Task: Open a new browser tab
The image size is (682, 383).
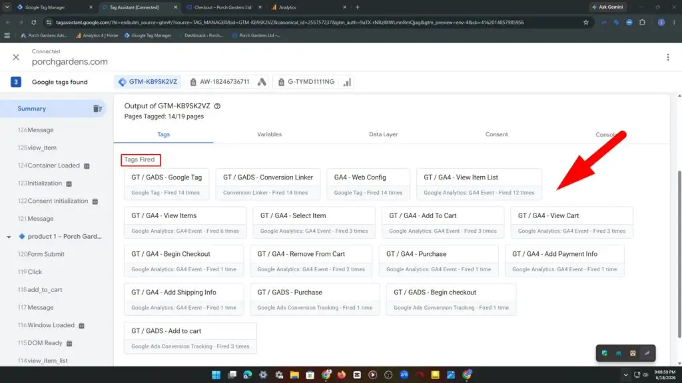Action: (x=357, y=7)
